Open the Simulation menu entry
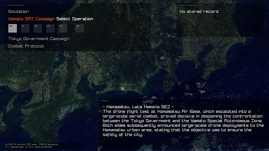The image size is (269, 151). click(18, 12)
